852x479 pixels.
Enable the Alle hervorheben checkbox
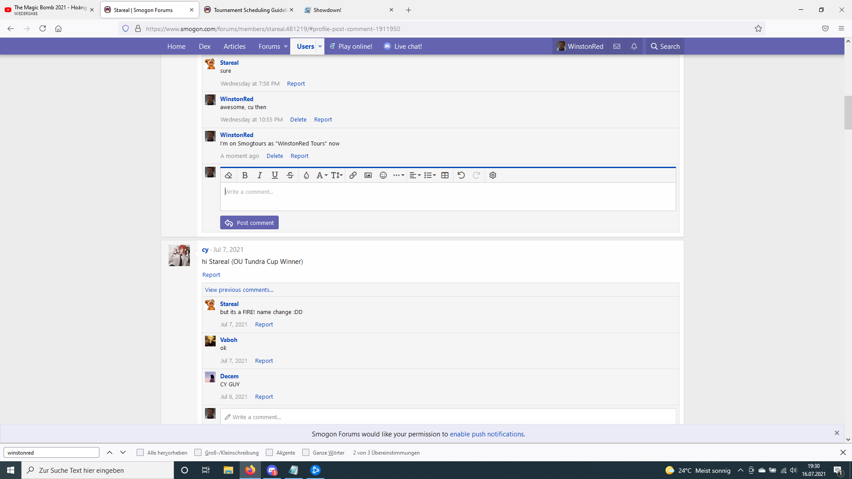coord(140,452)
